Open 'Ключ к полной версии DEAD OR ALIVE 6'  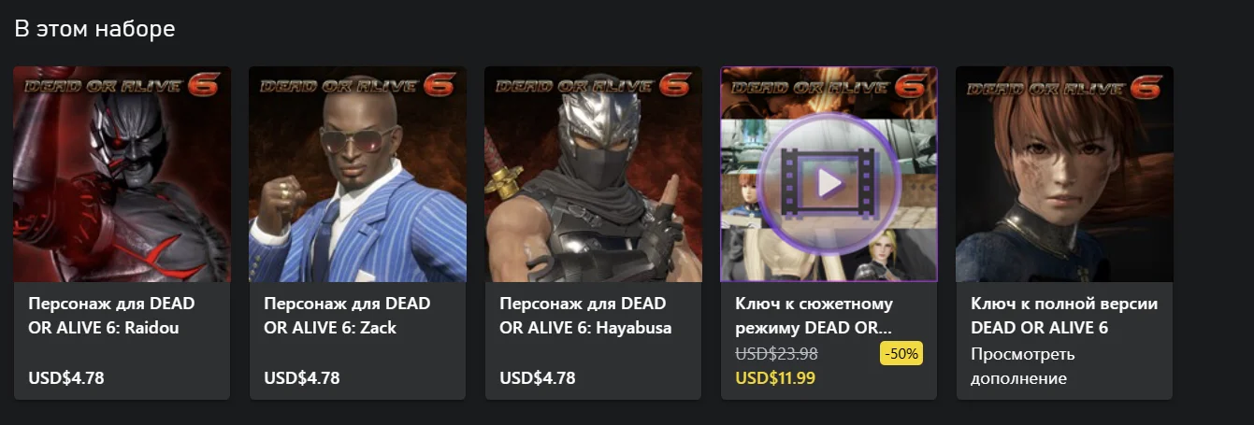1064,316
